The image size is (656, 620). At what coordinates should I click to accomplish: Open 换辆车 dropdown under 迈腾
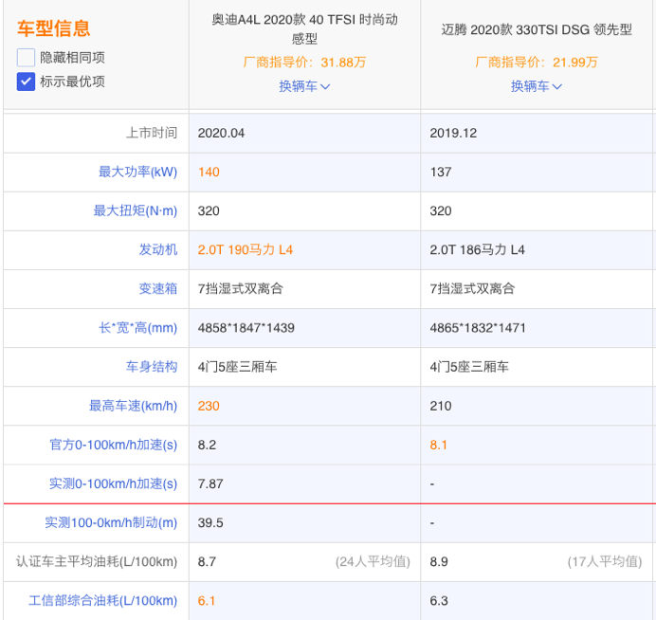537,86
